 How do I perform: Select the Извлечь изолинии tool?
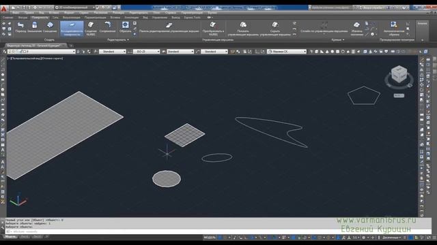click(356, 29)
